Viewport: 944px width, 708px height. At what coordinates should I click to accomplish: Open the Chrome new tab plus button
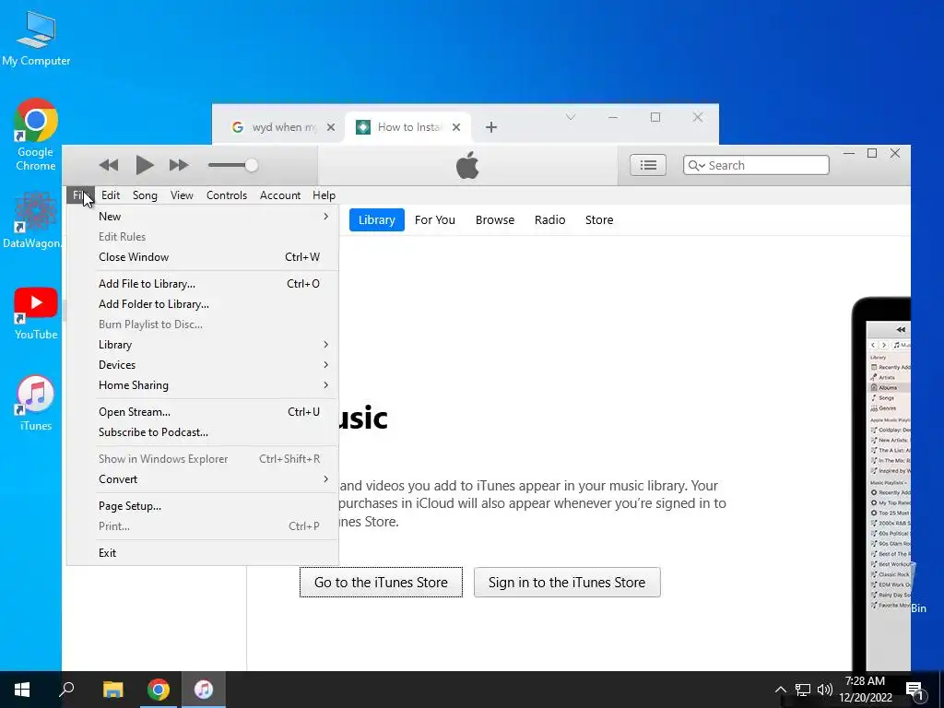pyautogui.click(x=491, y=127)
